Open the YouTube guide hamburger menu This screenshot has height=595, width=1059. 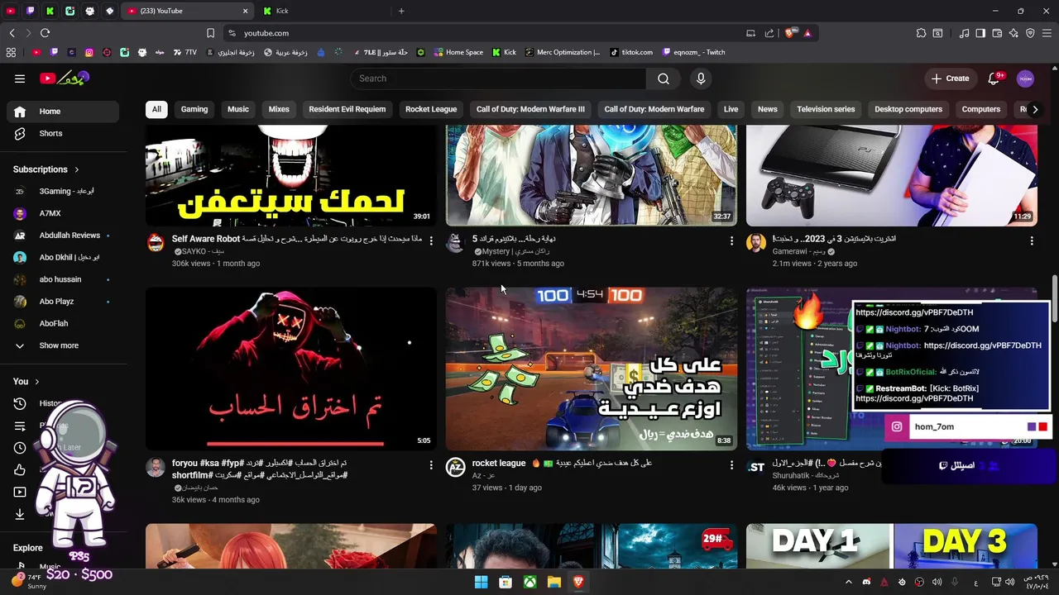(20, 79)
